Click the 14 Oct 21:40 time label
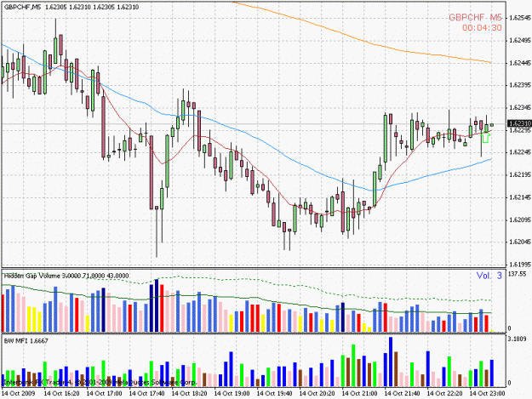 click(x=402, y=393)
